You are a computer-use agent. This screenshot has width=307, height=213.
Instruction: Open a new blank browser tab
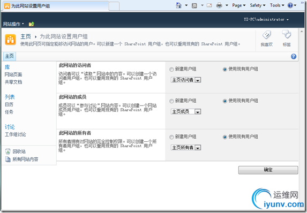[114, 6]
